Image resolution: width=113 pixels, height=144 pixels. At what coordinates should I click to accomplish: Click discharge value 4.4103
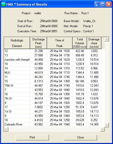coord(39,120)
